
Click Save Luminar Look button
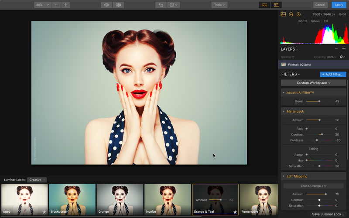coord(328,214)
